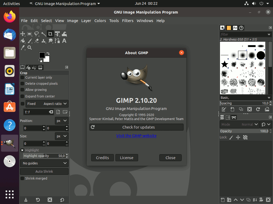Create a new brush in brushes panel
273x204 pixels.
(232, 109)
